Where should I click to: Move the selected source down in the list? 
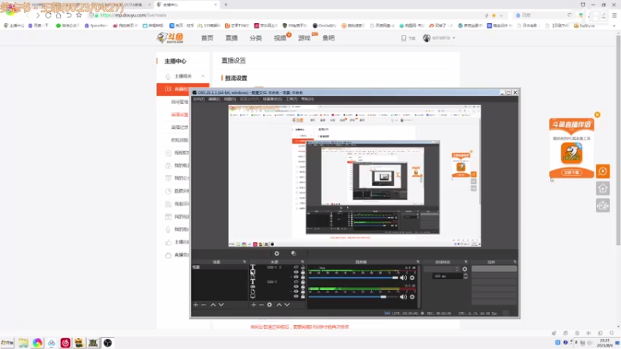tap(287, 305)
